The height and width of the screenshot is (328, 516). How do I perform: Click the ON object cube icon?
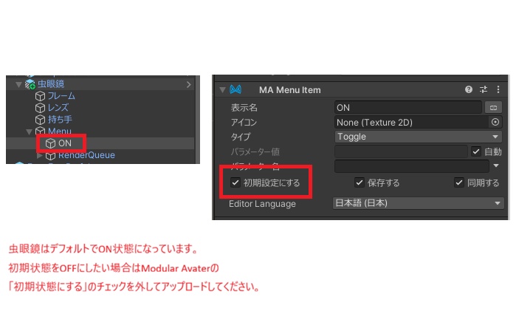click(x=50, y=143)
